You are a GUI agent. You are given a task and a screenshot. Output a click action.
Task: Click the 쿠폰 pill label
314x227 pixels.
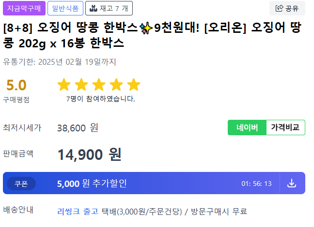point(21,184)
